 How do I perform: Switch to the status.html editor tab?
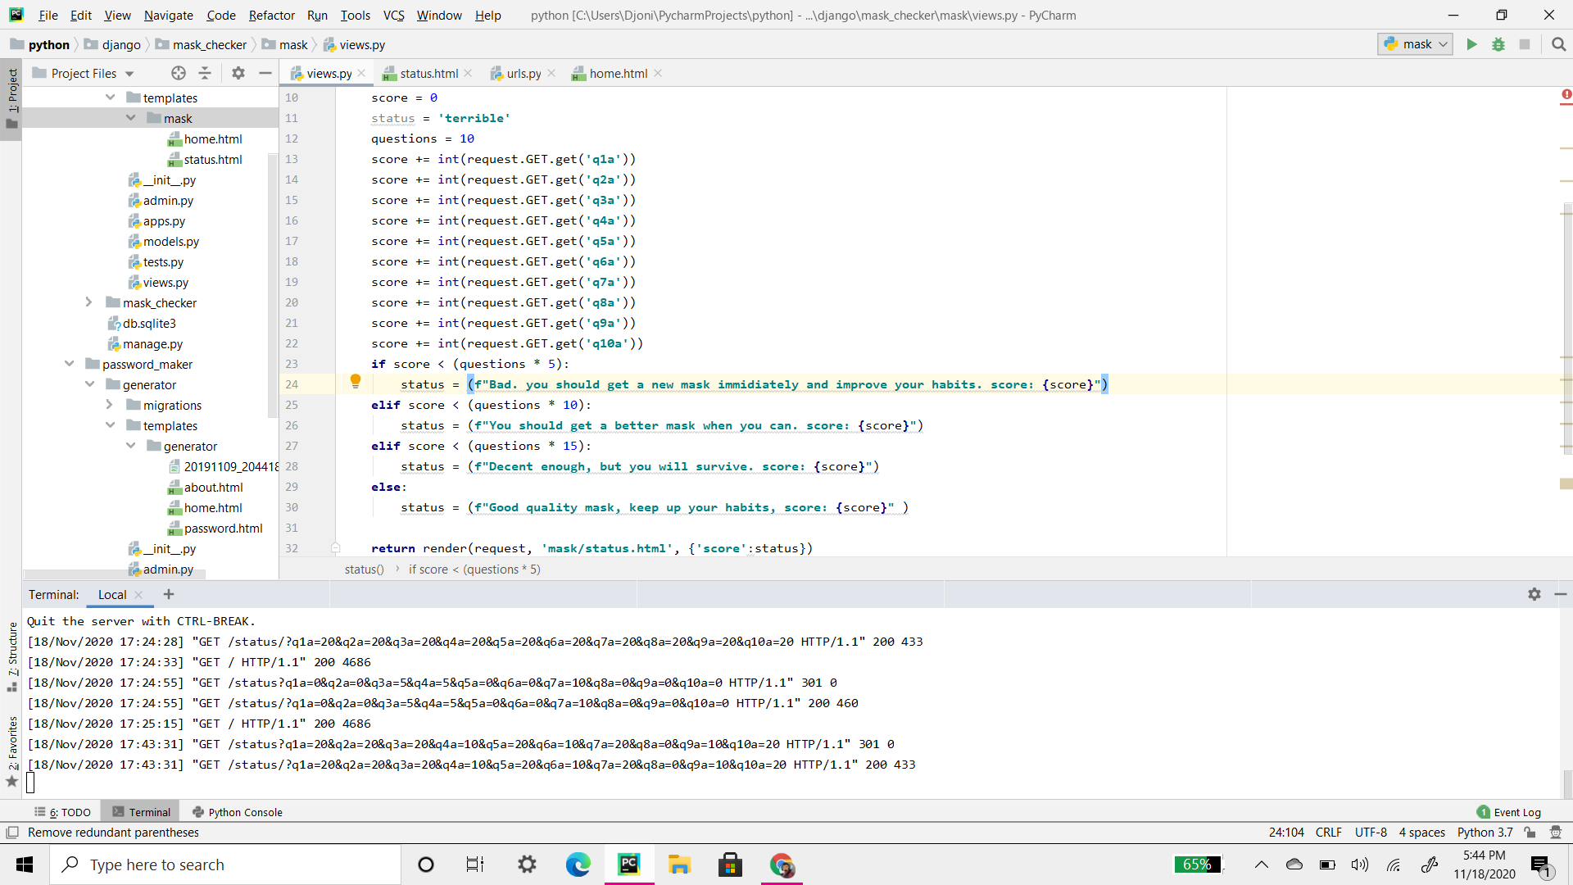point(428,73)
